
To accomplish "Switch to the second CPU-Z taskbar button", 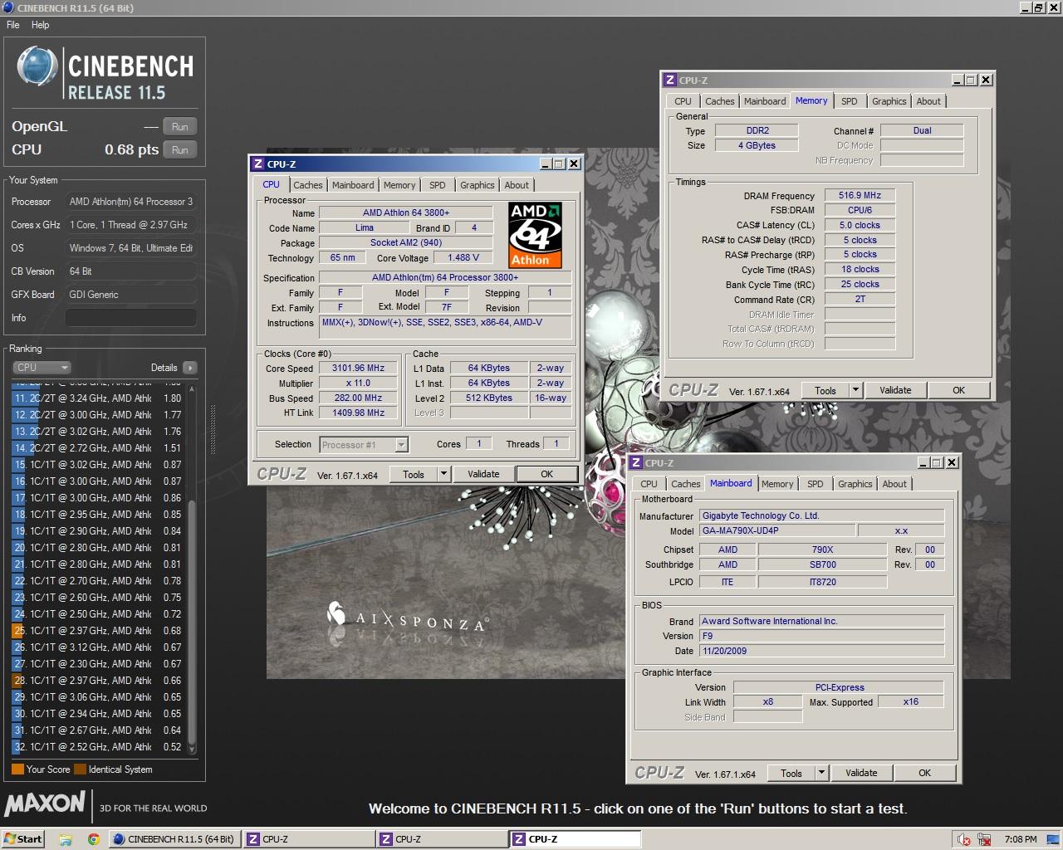I will (x=441, y=839).
